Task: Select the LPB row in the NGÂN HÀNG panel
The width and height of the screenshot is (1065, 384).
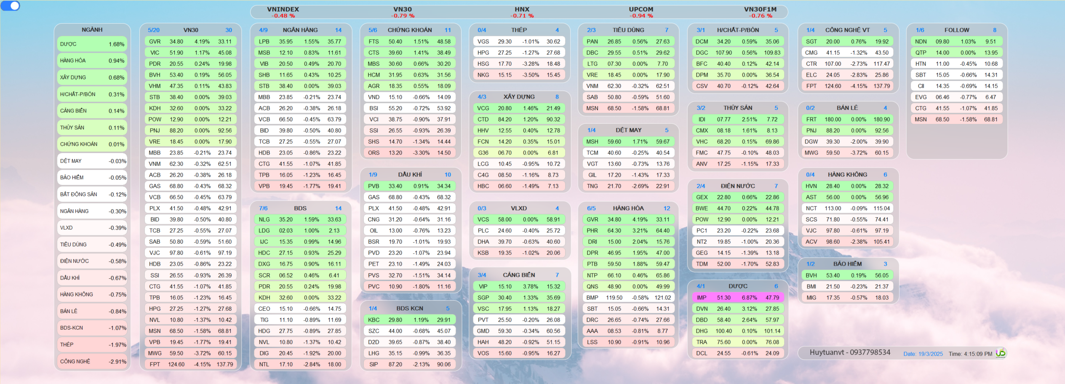Action: point(300,42)
